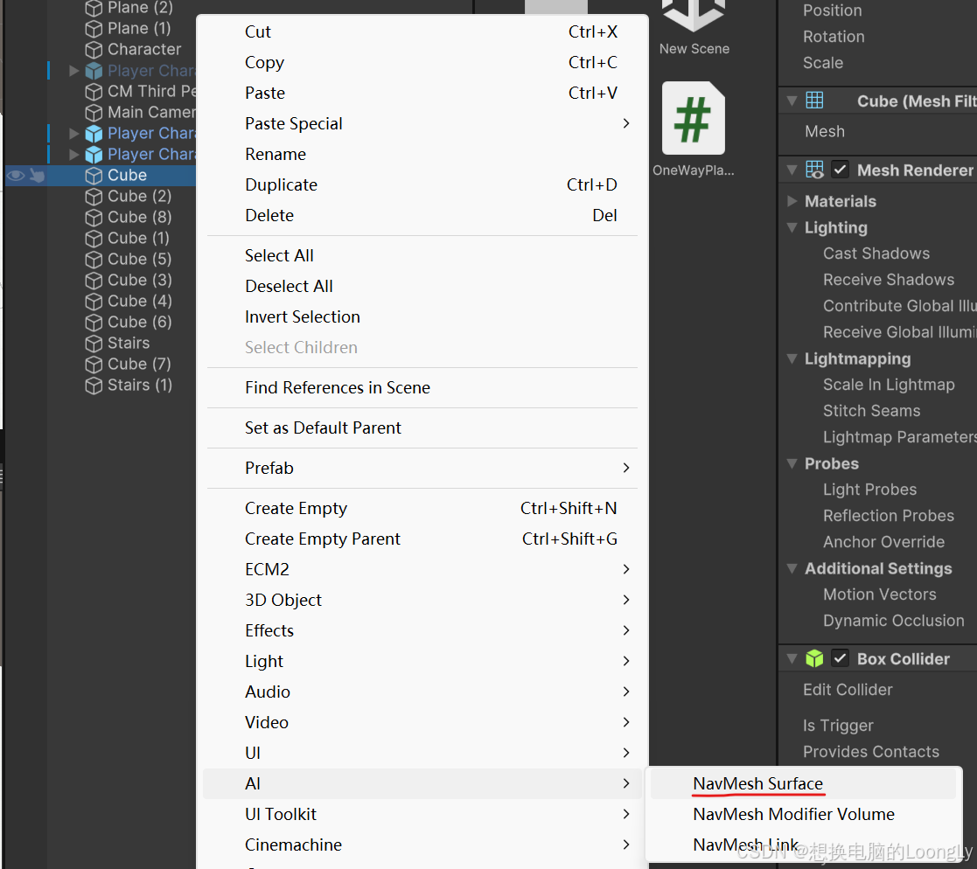Click the Edit Collider label
977x869 pixels.
(848, 690)
